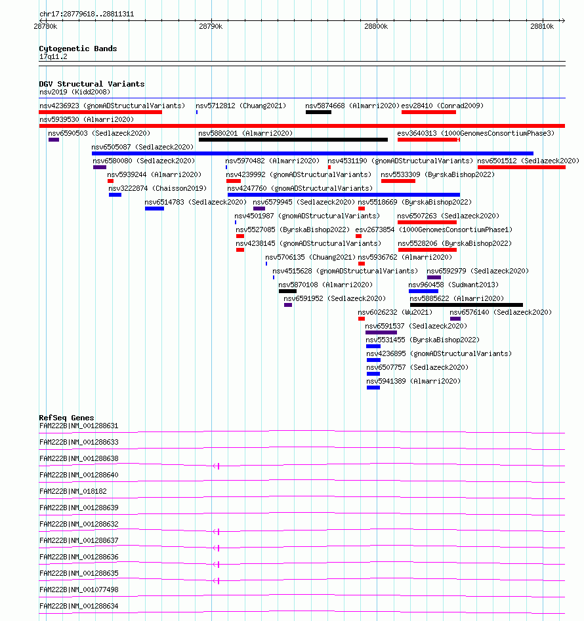The image size is (584, 621).
Task: Click the nsv5874668 (Almarri2020) label
Action: (x=352, y=106)
